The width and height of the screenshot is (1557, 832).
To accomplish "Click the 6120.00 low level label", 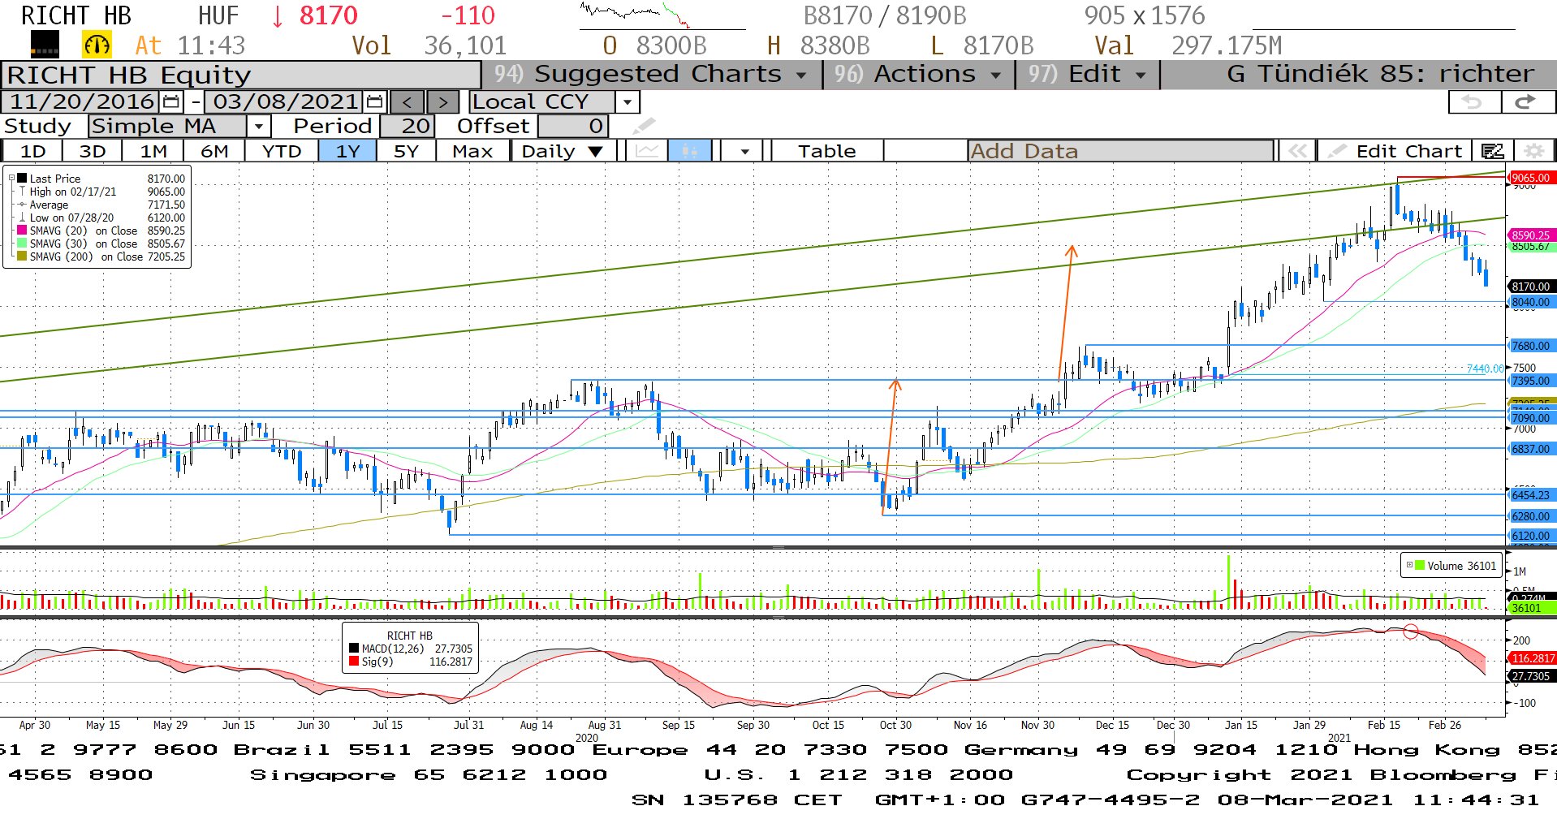I will [x=1530, y=536].
